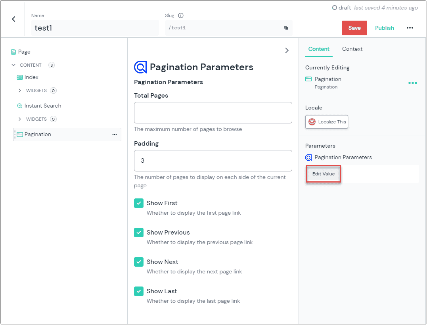Viewport: 427px width, 325px height.
Task: Select the Index tree item
Action: coord(31,77)
